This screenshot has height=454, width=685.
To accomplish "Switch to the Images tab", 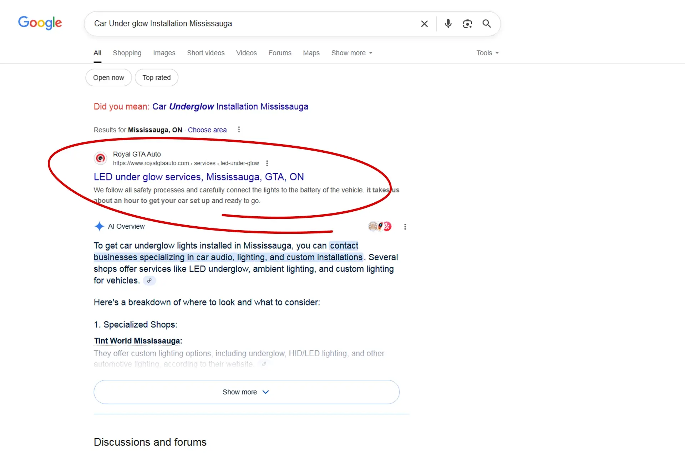I will [164, 53].
